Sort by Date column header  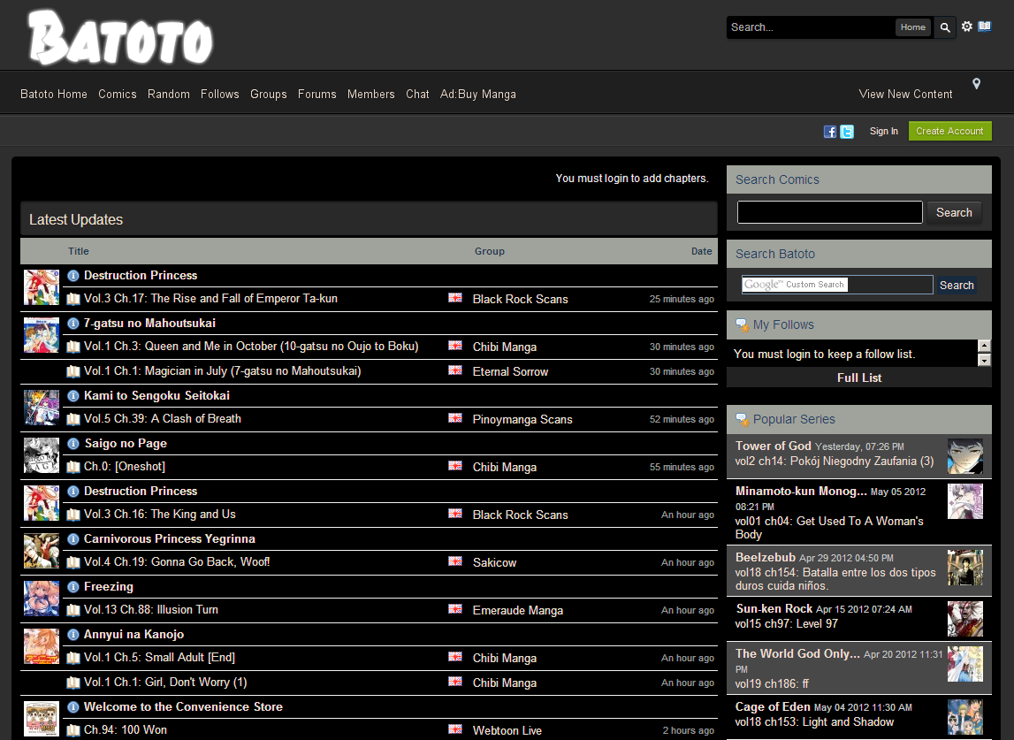702,251
